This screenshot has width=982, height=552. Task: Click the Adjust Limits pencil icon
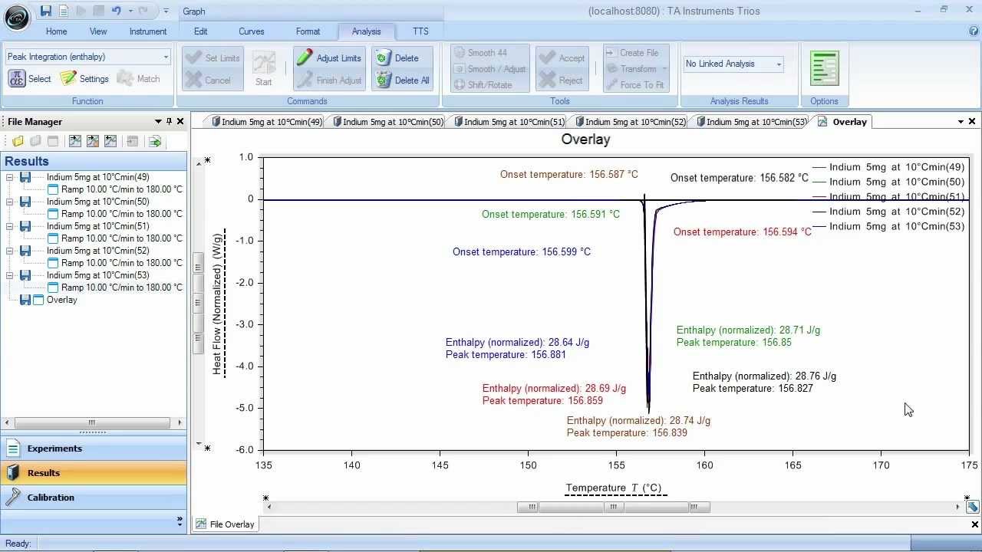click(305, 58)
